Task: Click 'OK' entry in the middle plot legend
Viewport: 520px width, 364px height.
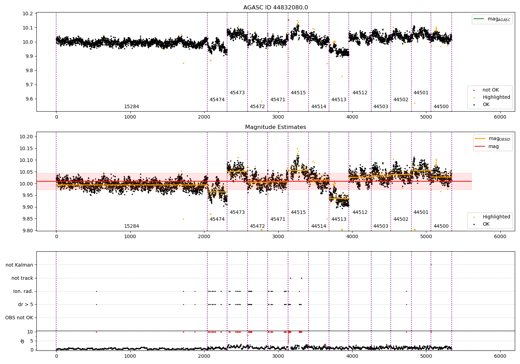Action: click(486, 224)
